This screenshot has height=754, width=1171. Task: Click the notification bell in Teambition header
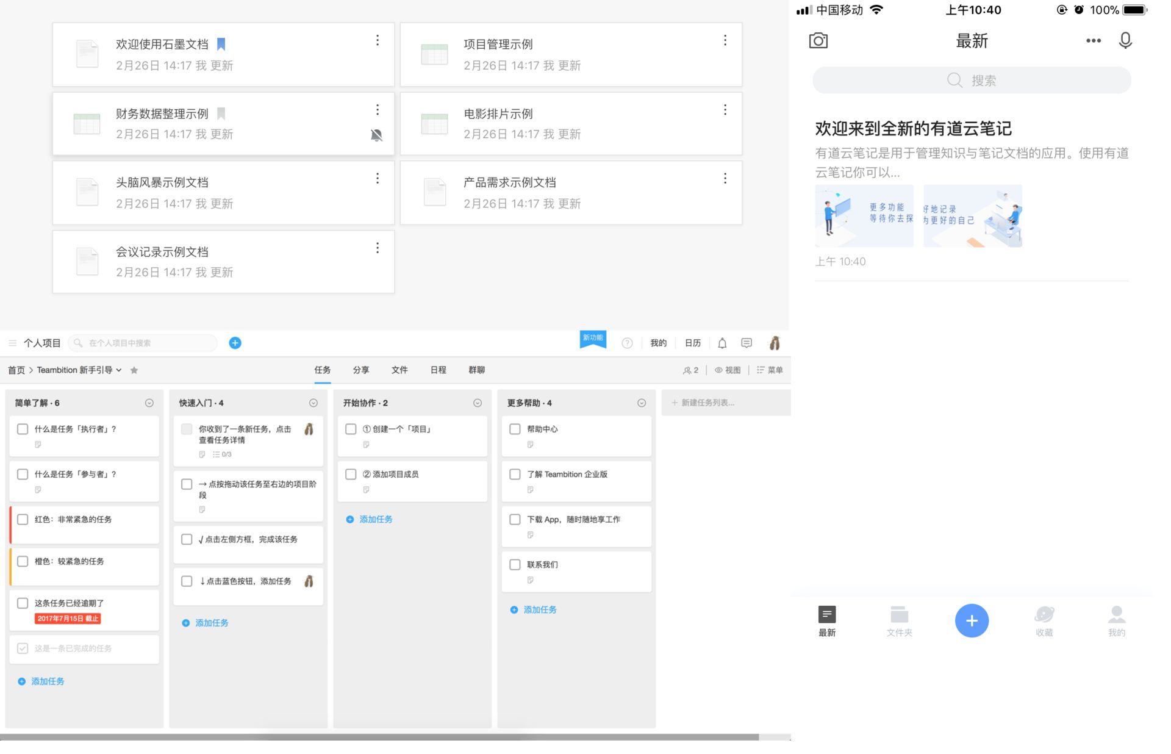click(722, 343)
